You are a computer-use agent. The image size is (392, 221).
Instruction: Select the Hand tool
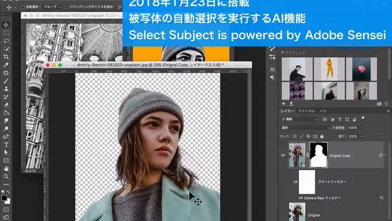click(x=6, y=168)
